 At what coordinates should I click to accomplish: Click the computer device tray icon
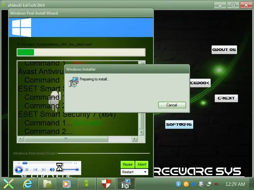(x=201, y=184)
